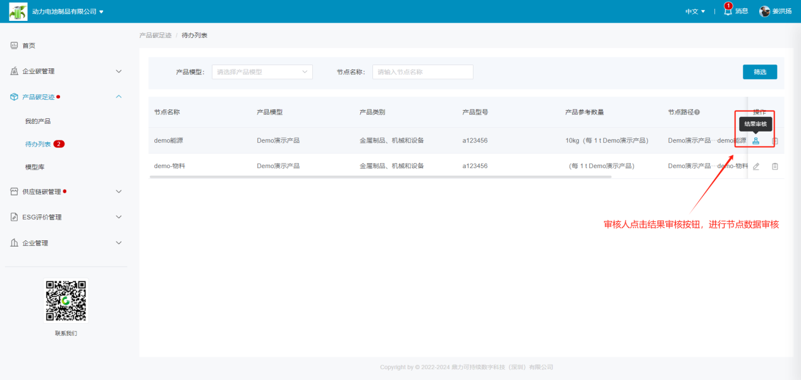Click the clipboard icon in demo能源 row

click(x=774, y=140)
